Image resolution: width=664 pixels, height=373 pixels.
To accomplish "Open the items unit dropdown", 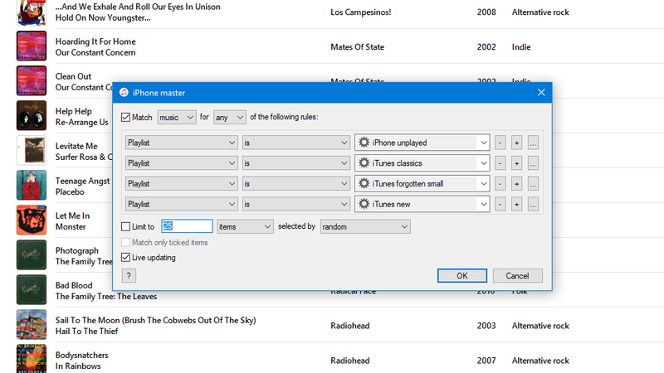I will pos(245,226).
